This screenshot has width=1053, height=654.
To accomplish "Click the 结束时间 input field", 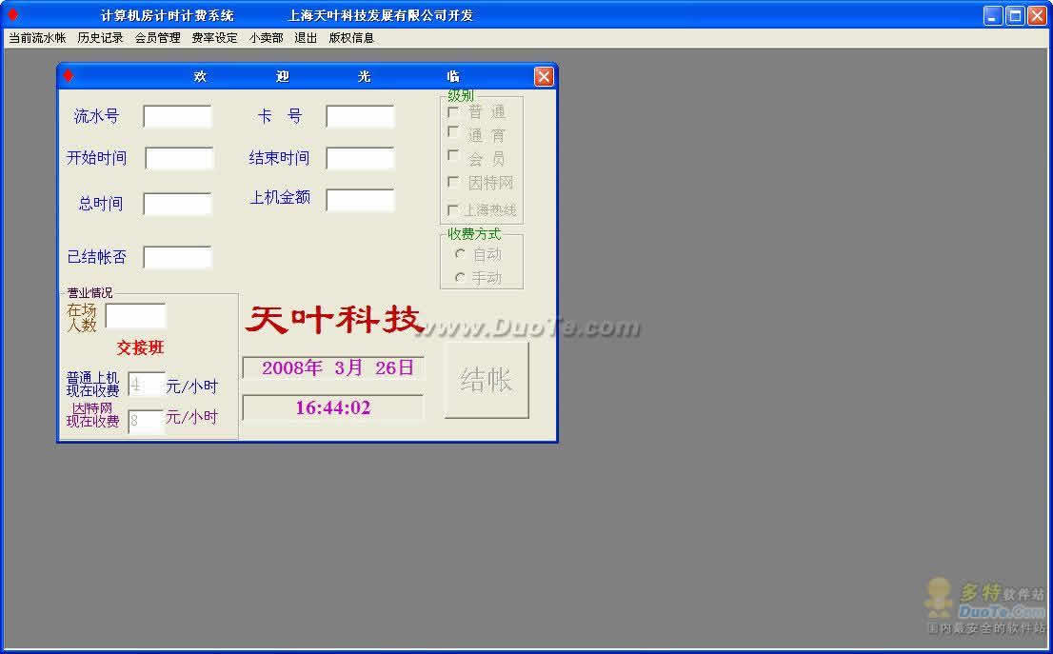I will [360, 158].
